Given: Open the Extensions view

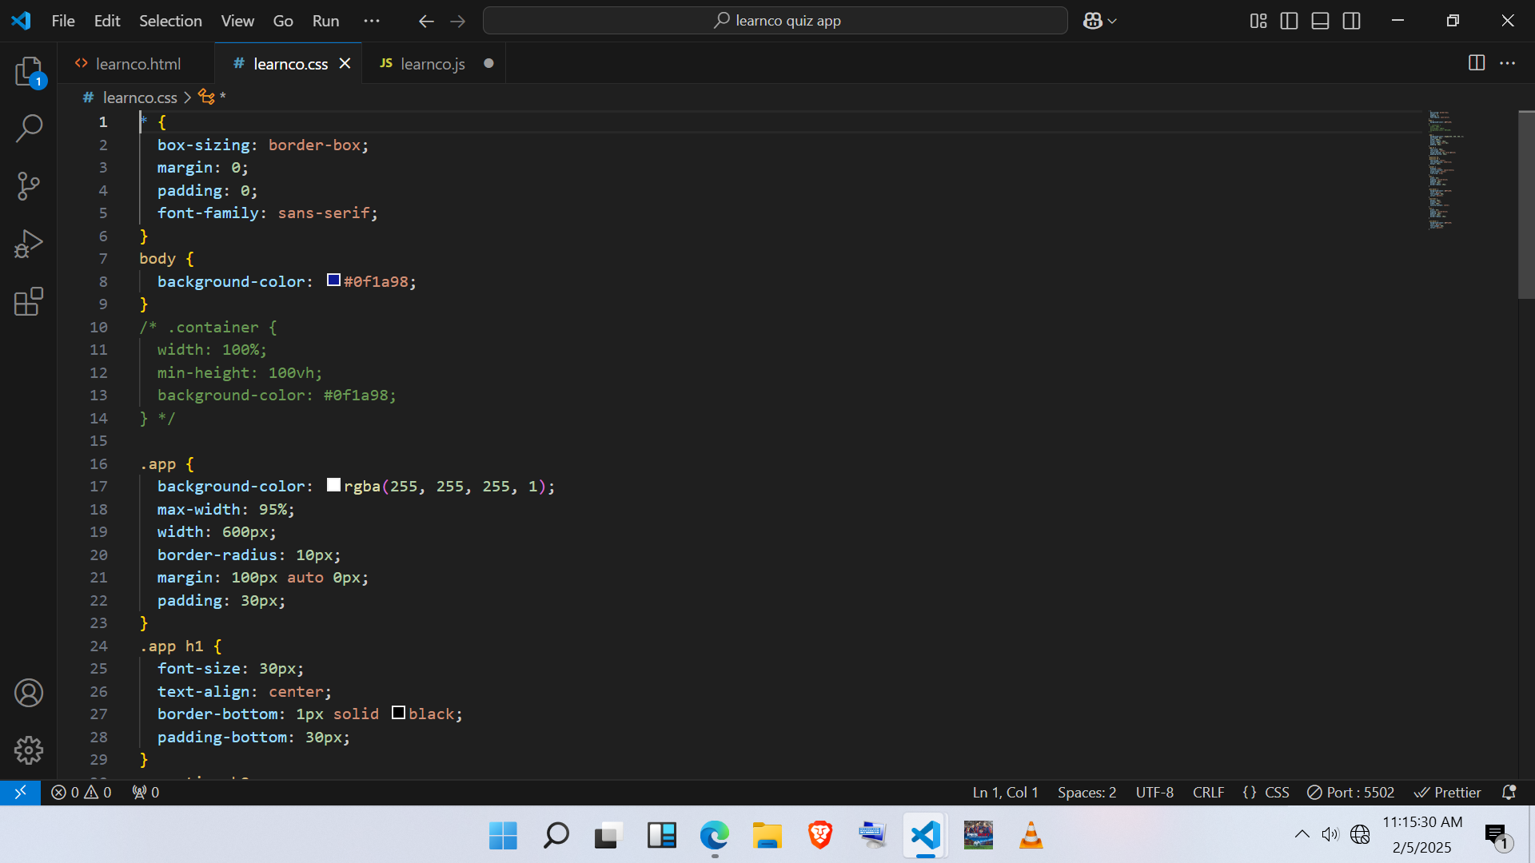Looking at the screenshot, I should pyautogui.click(x=29, y=301).
